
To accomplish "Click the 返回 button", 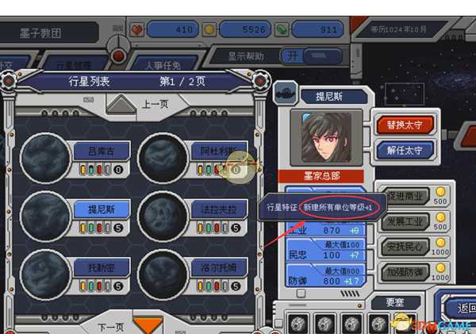I will click(460, 308).
